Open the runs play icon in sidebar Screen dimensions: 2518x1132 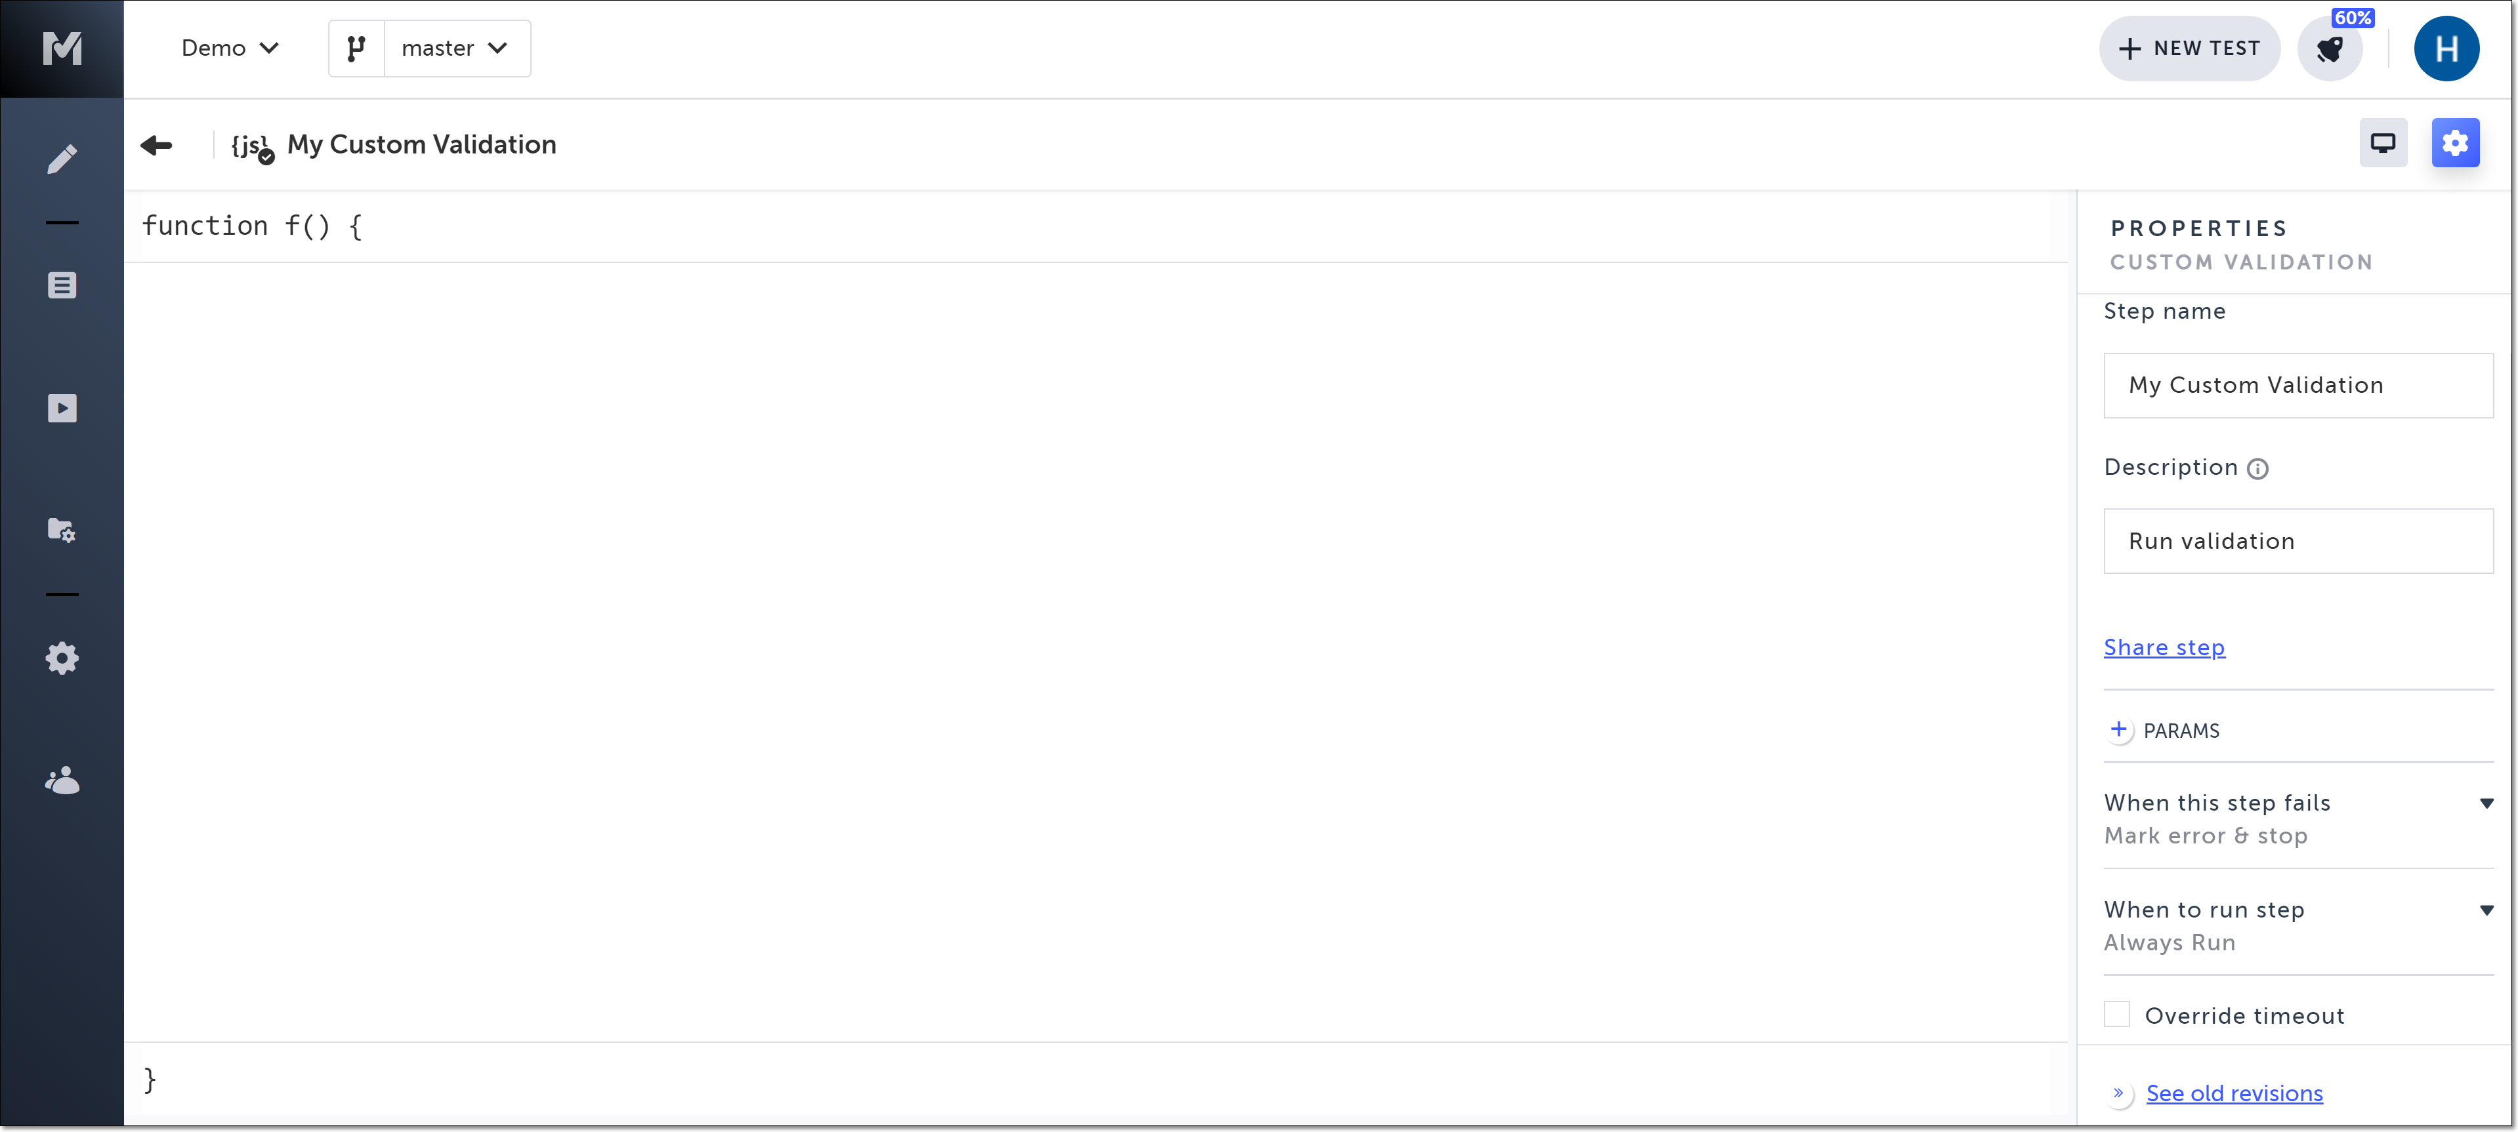pyautogui.click(x=62, y=407)
